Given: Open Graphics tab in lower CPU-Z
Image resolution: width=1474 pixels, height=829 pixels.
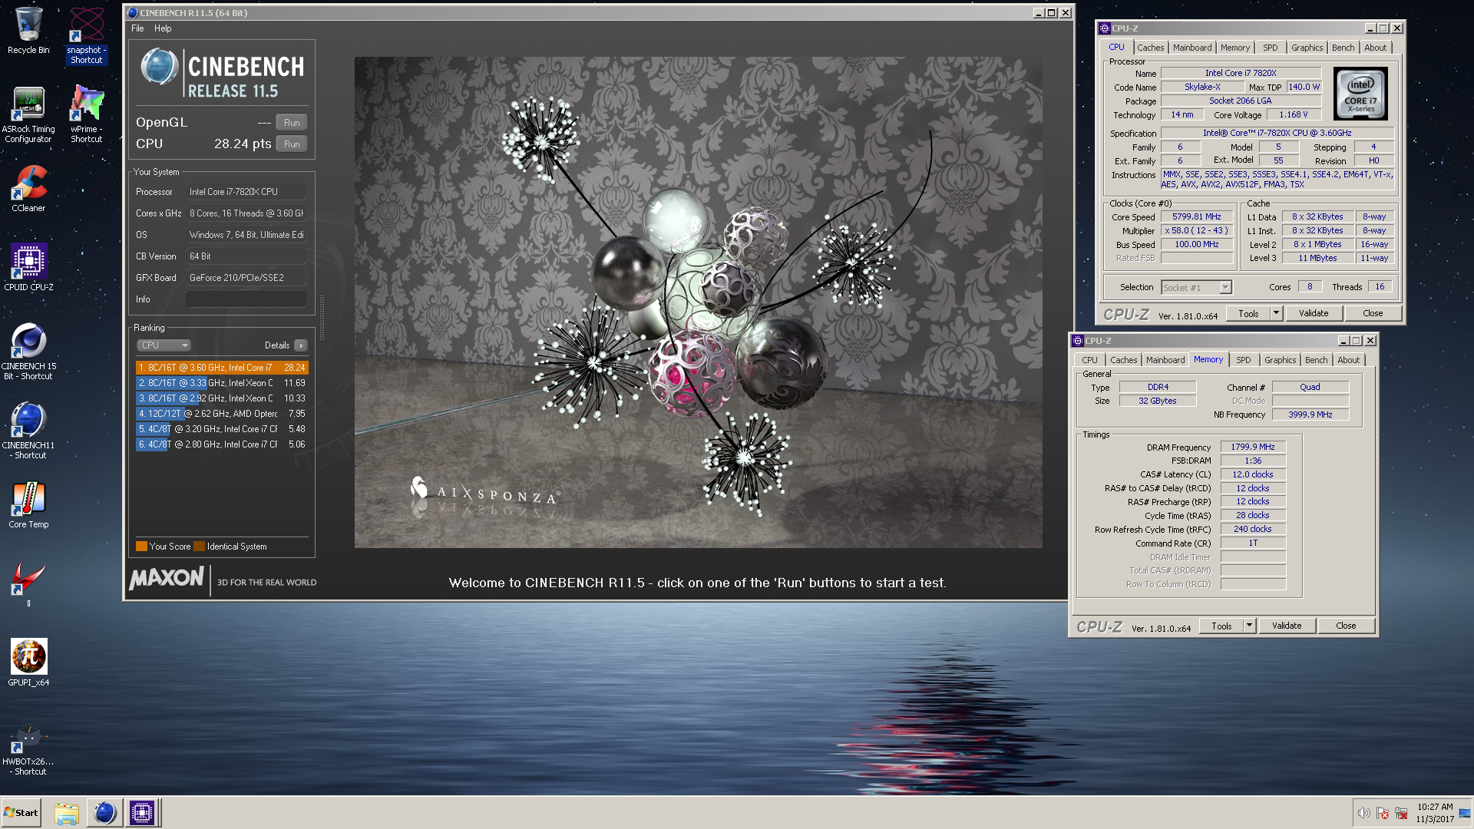Looking at the screenshot, I should pos(1280,360).
